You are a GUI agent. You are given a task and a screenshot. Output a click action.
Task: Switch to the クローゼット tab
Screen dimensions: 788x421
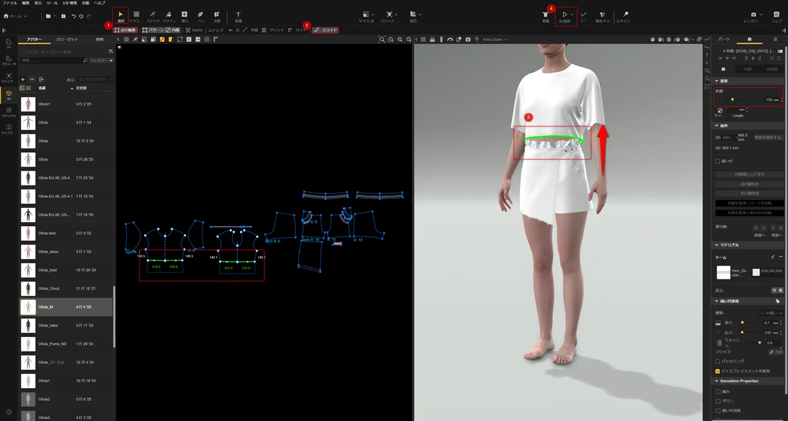(x=67, y=39)
